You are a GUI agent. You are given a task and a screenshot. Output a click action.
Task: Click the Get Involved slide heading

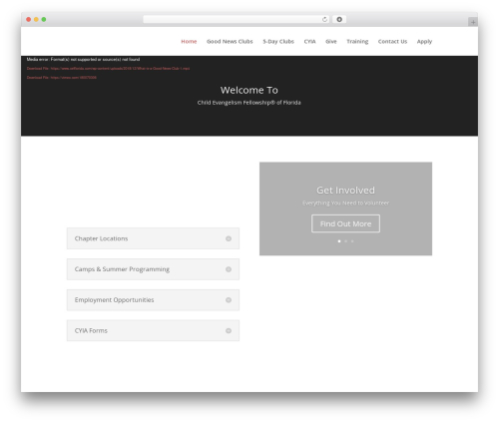point(345,191)
